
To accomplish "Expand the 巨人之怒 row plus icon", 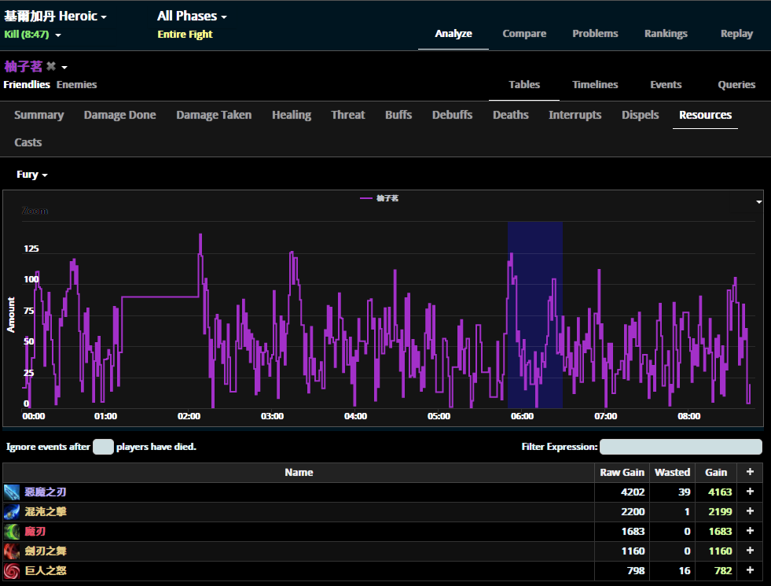I will point(750,570).
